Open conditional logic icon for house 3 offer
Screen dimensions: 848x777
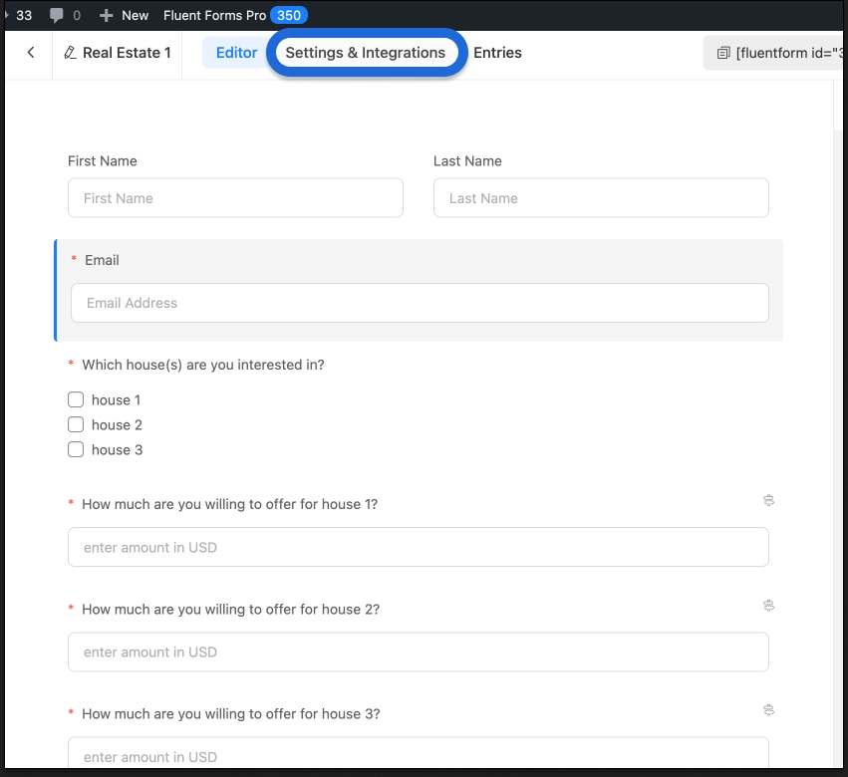coord(768,710)
